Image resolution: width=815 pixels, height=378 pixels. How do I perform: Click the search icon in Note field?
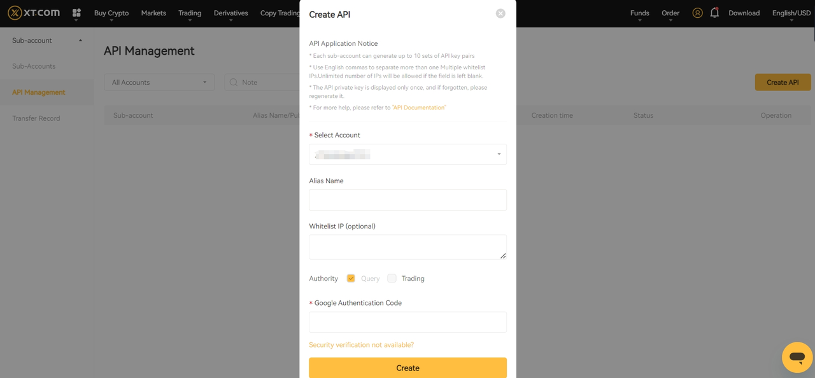coord(234,82)
